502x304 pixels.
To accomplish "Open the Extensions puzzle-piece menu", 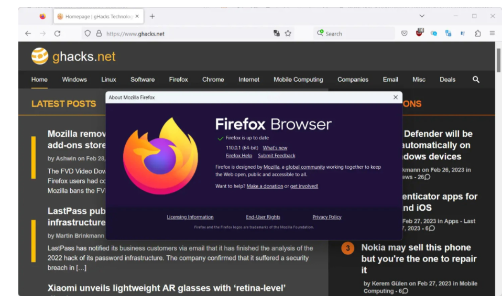I will pos(477,33).
